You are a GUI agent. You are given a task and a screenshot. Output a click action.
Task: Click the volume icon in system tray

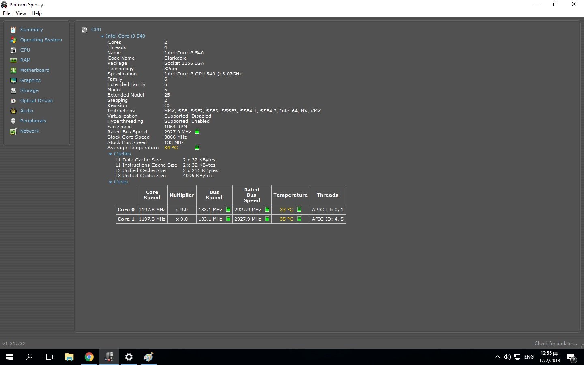(x=507, y=357)
